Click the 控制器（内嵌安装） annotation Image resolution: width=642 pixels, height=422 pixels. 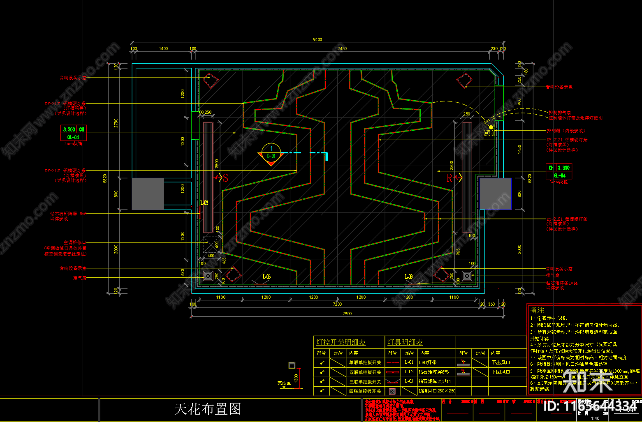pyautogui.click(x=566, y=131)
